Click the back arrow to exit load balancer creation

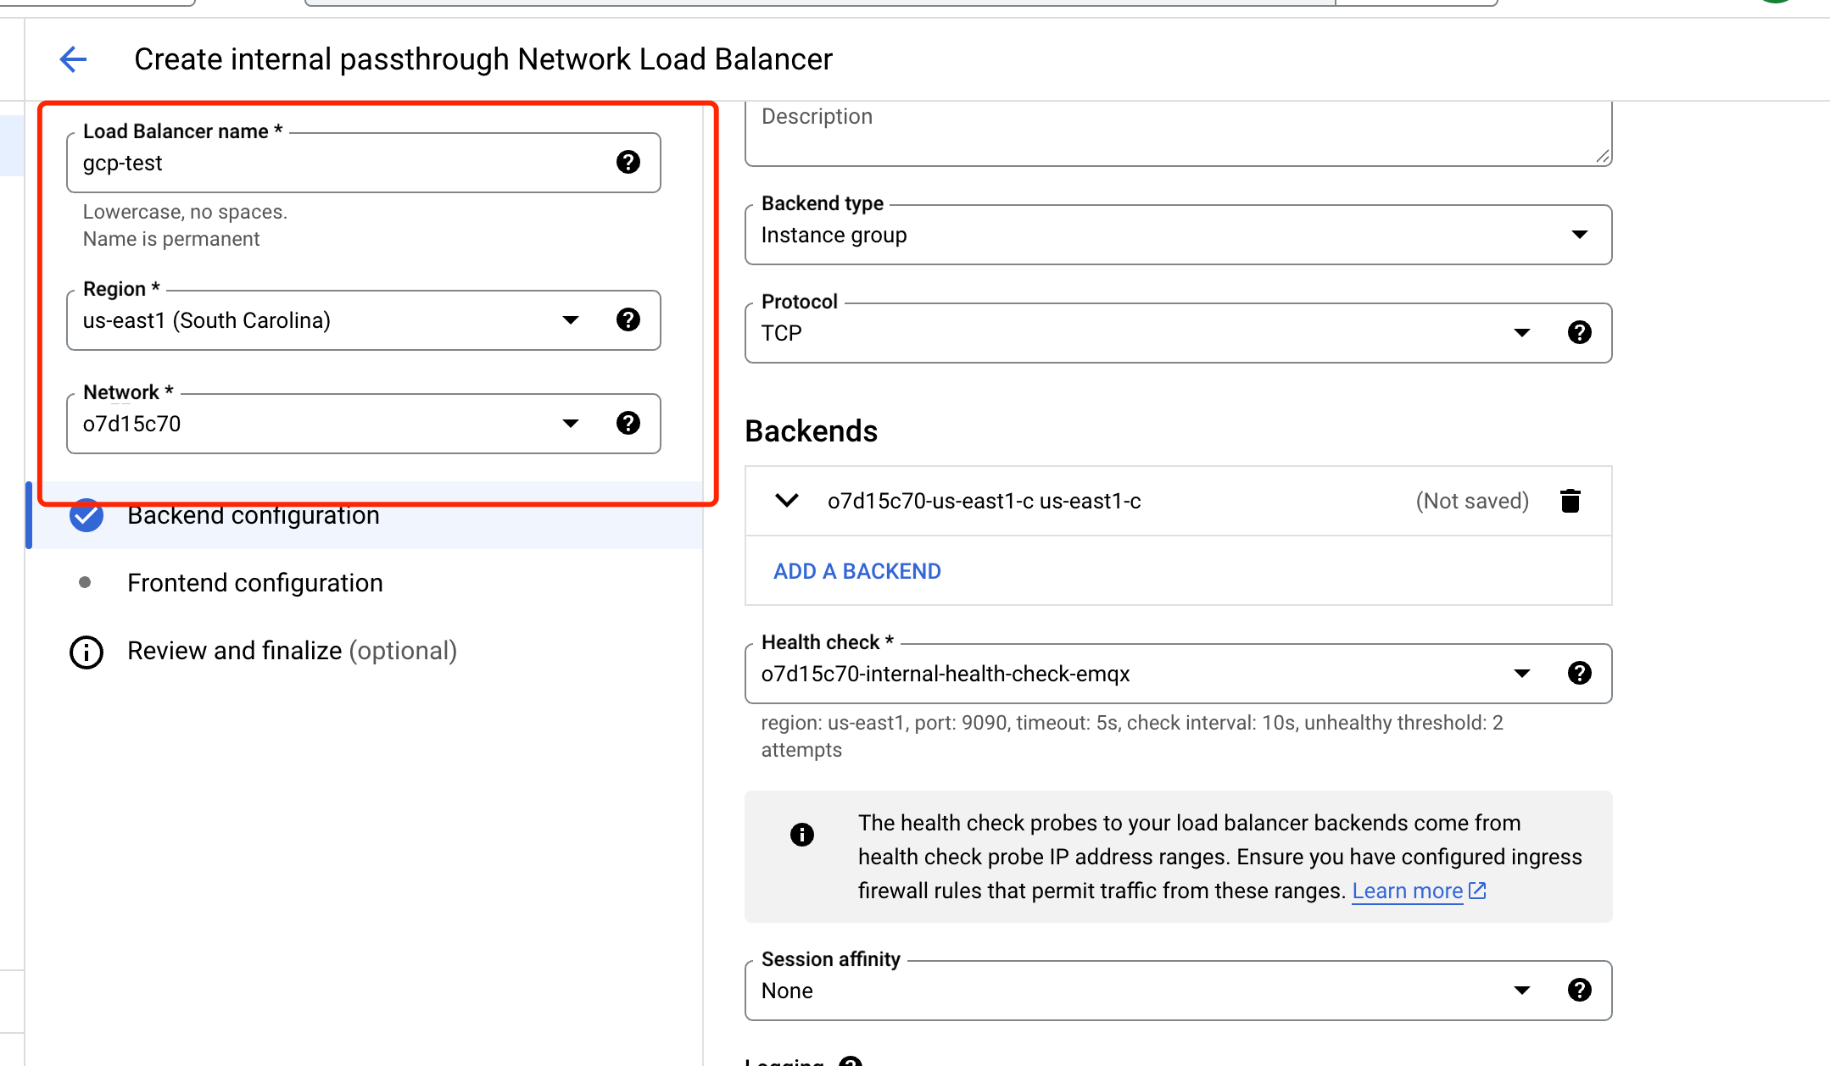click(73, 58)
